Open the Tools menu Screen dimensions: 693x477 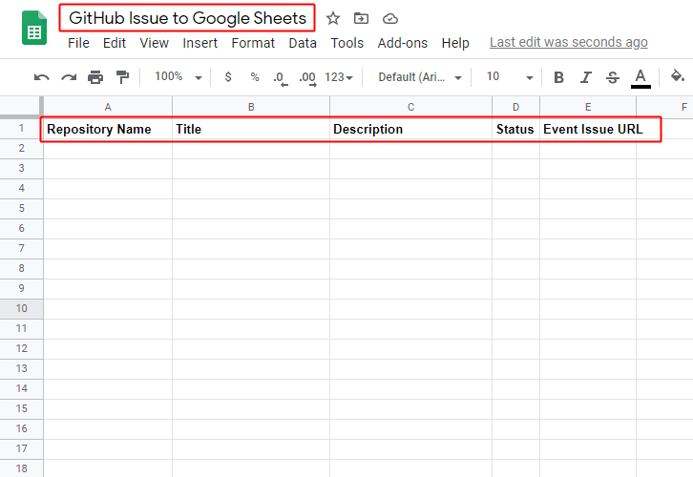tap(346, 43)
